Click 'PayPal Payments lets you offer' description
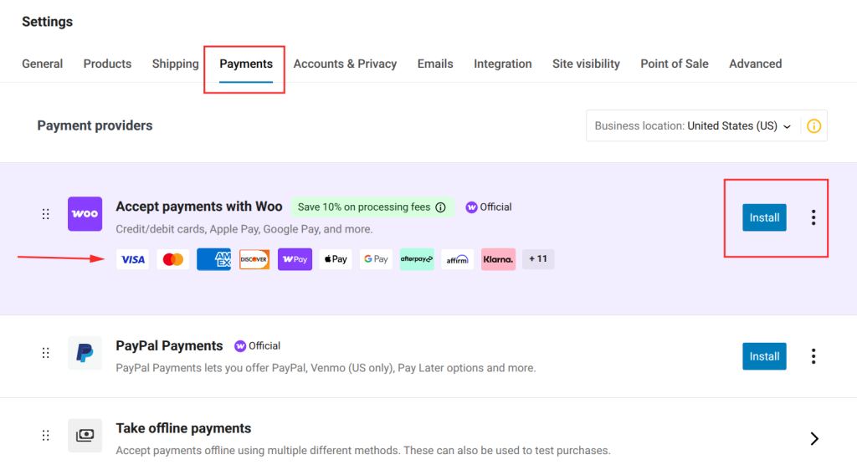This screenshot has width=857, height=470. click(x=326, y=368)
